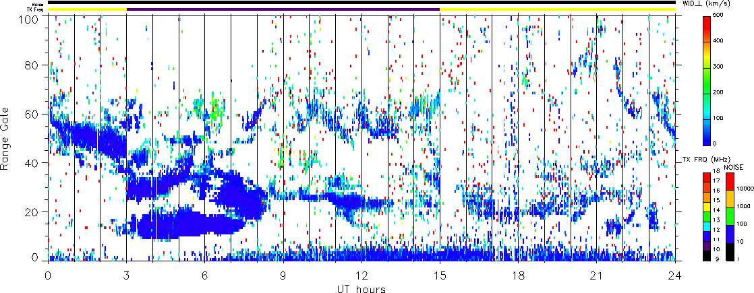The height and width of the screenshot is (293, 754).
Task: Click the 15 tick label on UT hours axis
Action: click(x=440, y=275)
